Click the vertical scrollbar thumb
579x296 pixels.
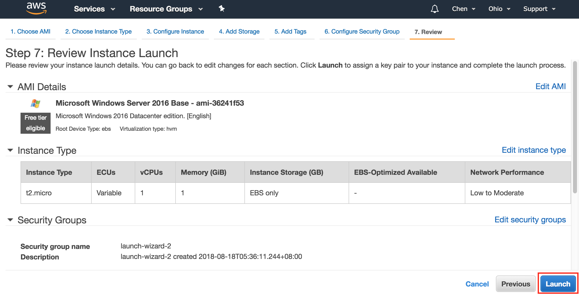575,127
